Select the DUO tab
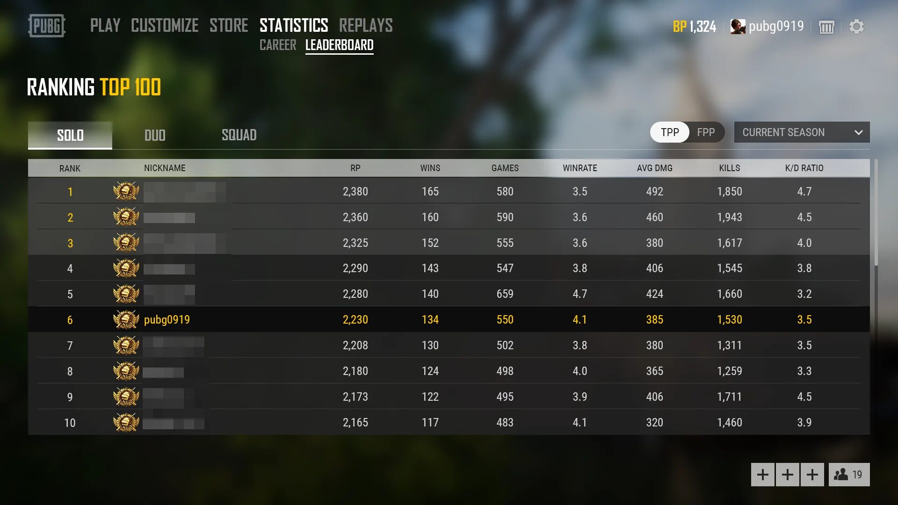The height and width of the screenshot is (505, 898). coord(155,134)
